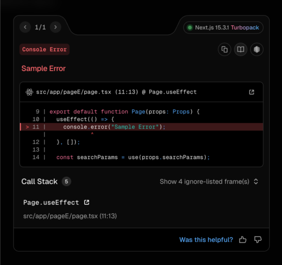Click Next.js 15.3.1 Turbopack badge
Image resolution: width=282 pixels, height=265 pixels.
tap(223, 27)
